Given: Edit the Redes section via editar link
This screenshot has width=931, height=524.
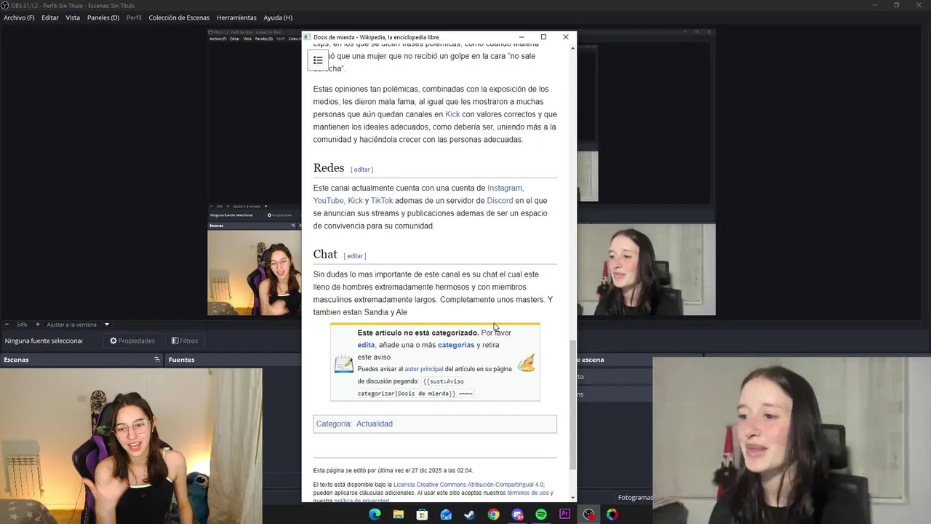Looking at the screenshot, I should [x=361, y=170].
